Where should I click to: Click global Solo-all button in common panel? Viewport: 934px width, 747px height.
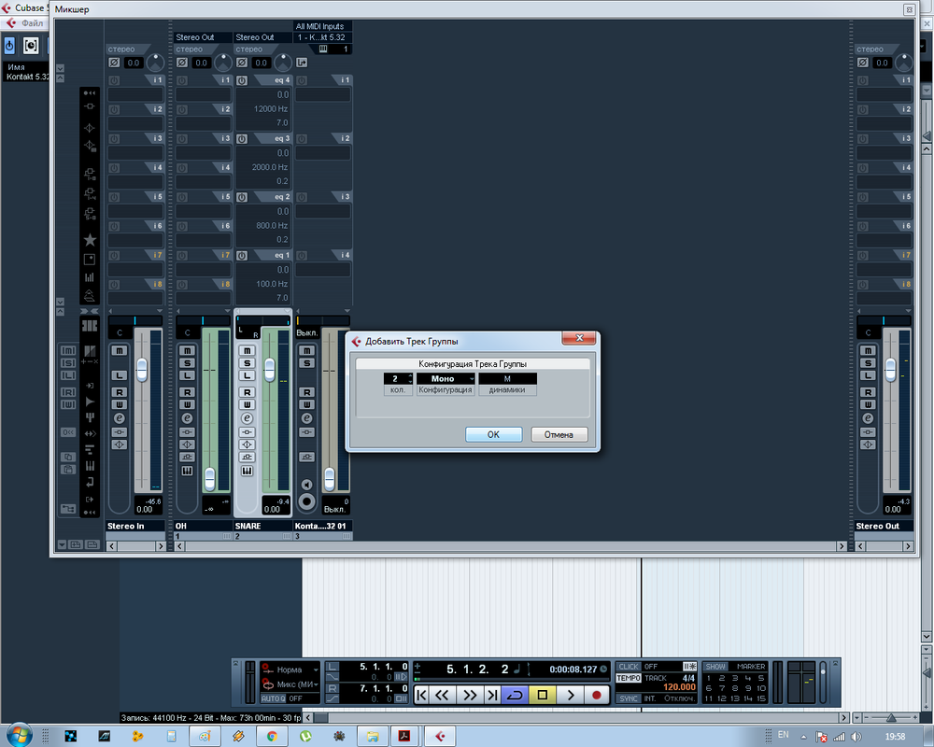(x=68, y=363)
